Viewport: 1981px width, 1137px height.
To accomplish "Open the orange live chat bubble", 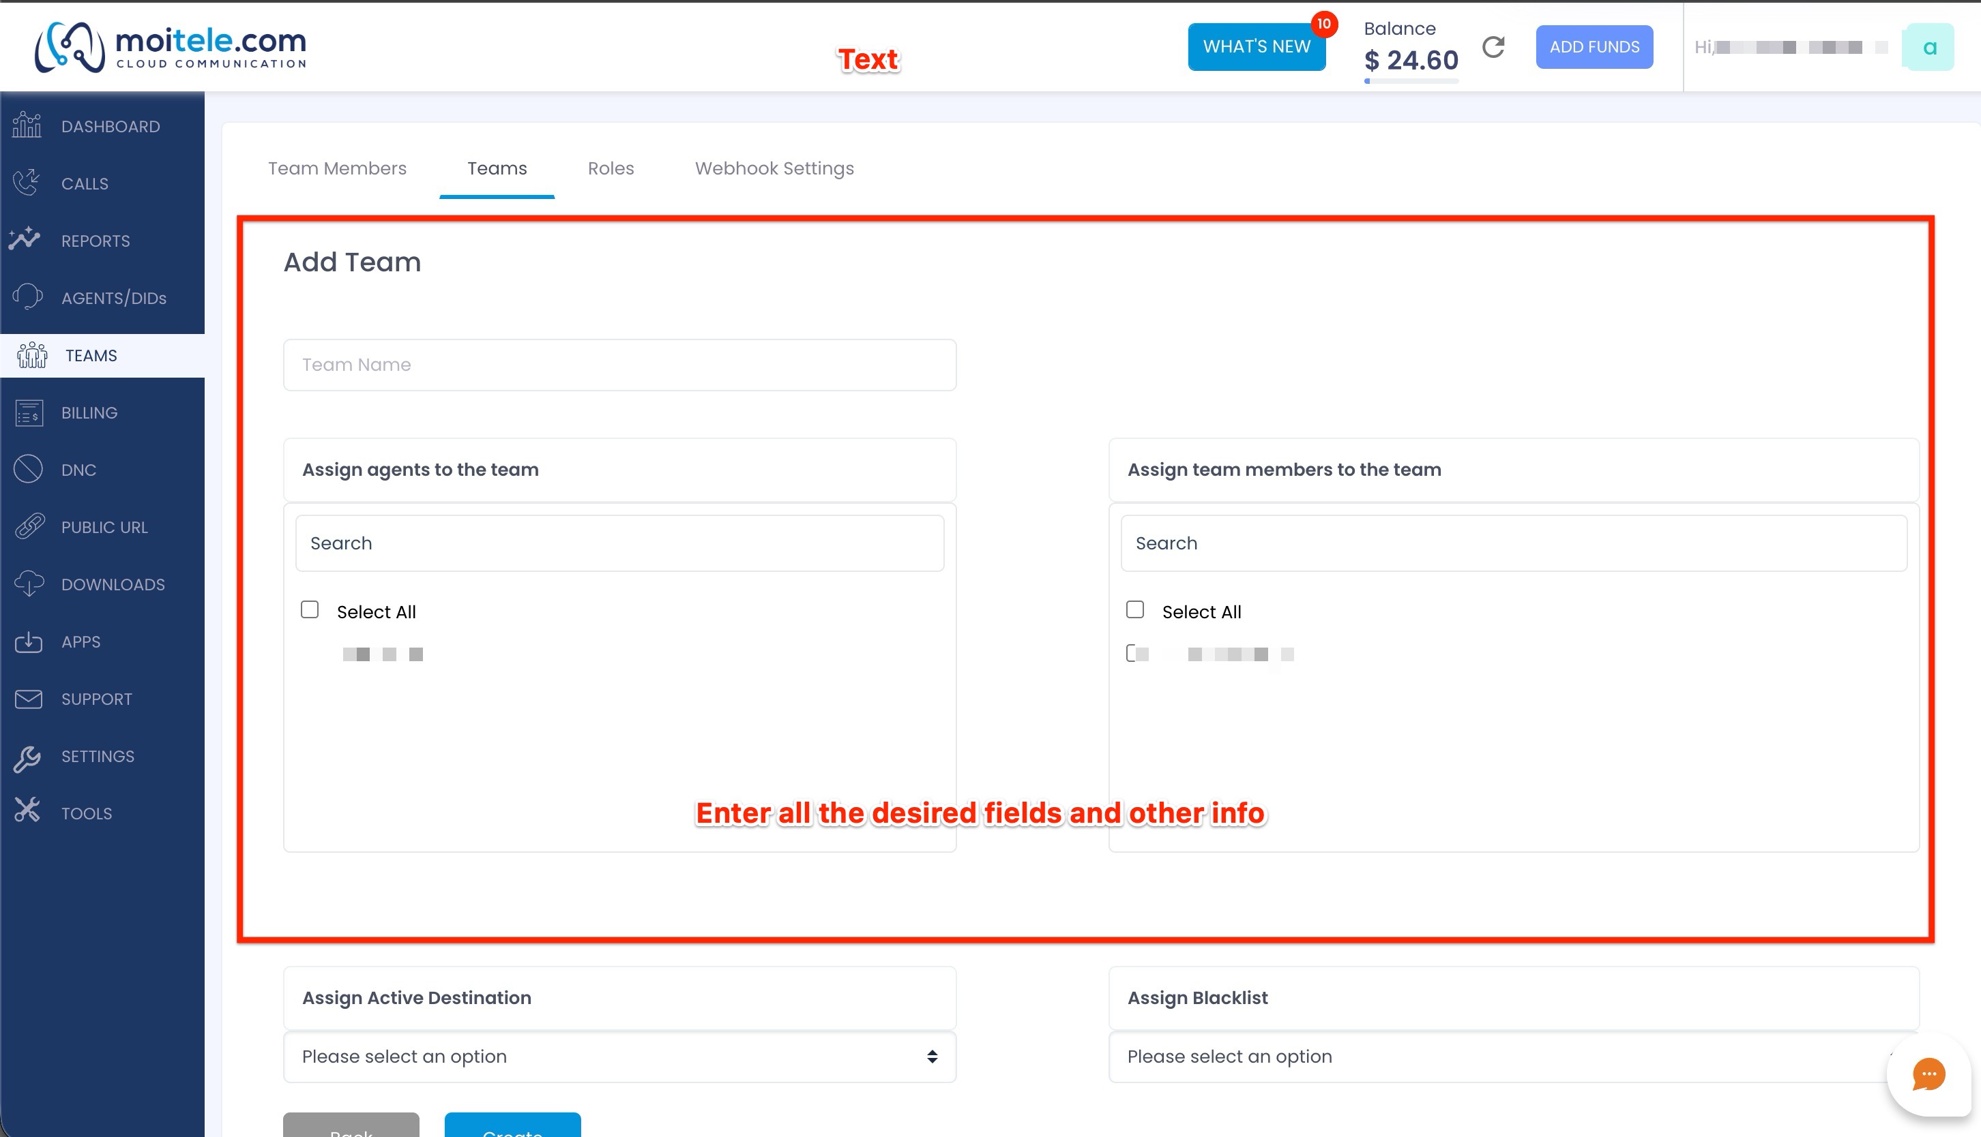I will click(1928, 1074).
